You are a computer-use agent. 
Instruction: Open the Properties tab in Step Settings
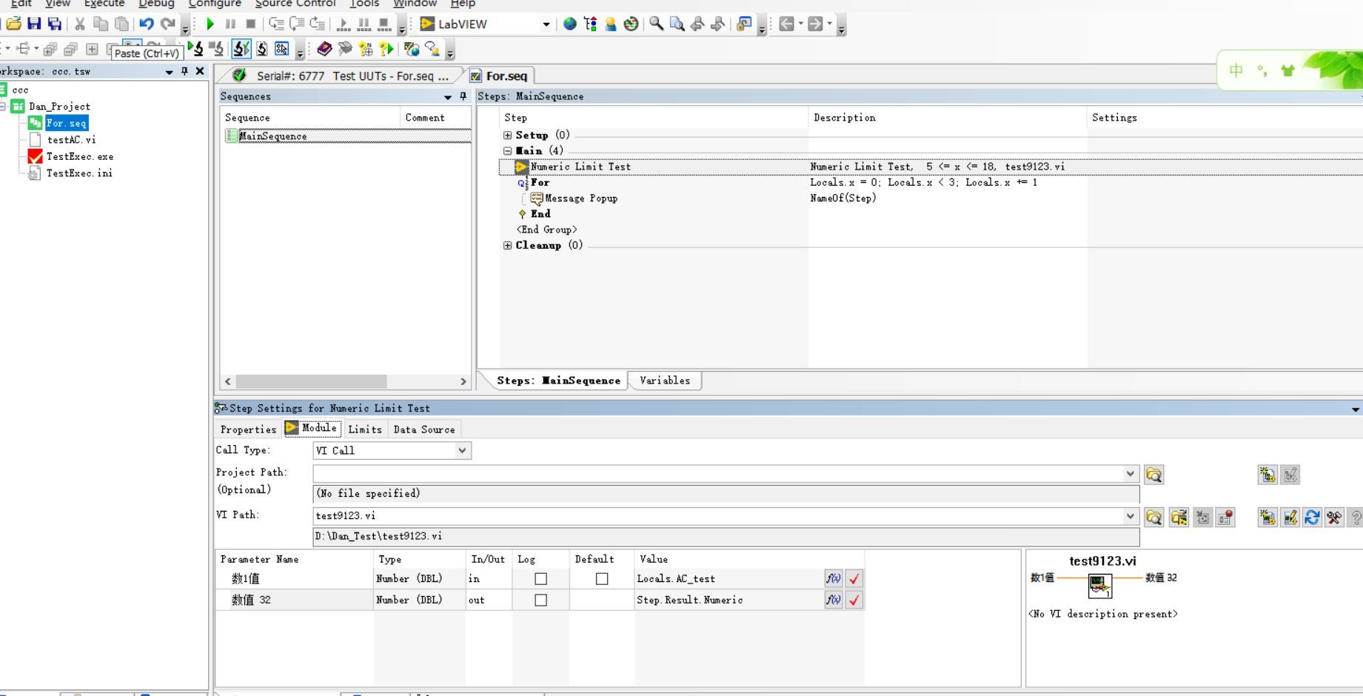(x=248, y=429)
